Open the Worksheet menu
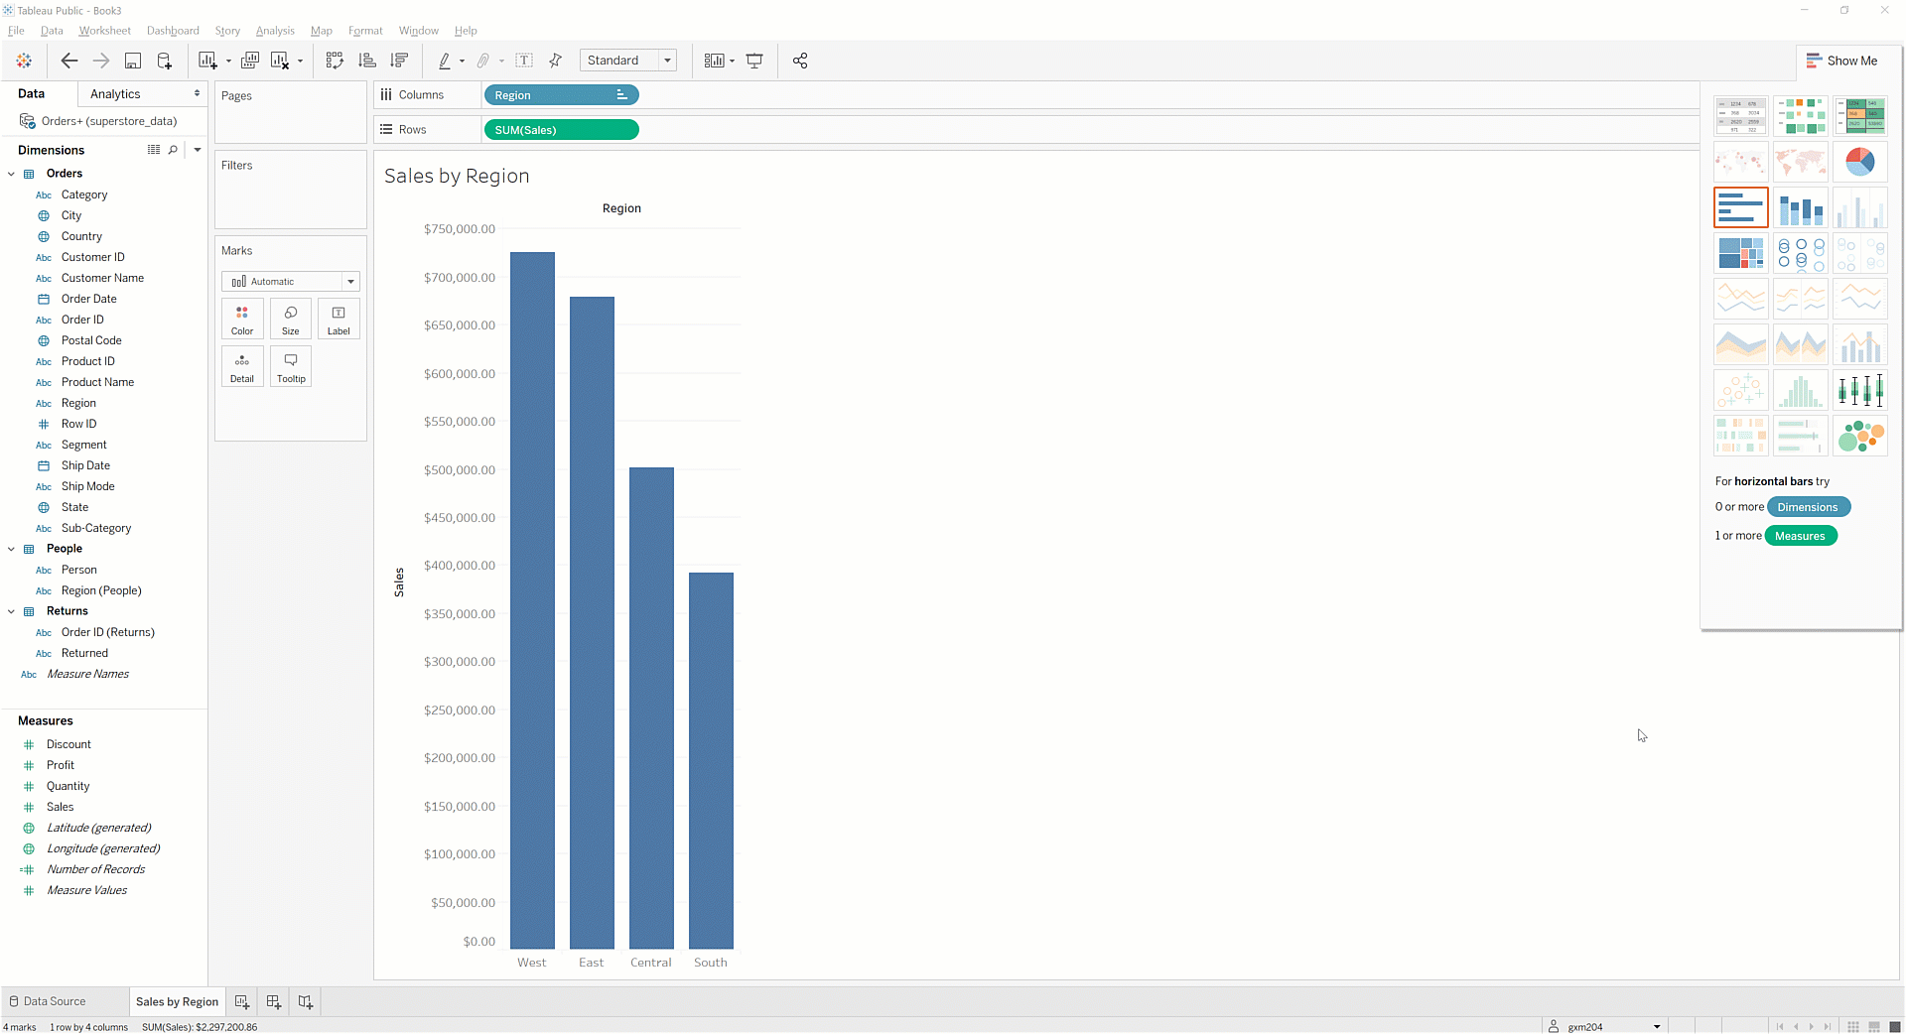This screenshot has width=1906, height=1034. pos(104,31)
